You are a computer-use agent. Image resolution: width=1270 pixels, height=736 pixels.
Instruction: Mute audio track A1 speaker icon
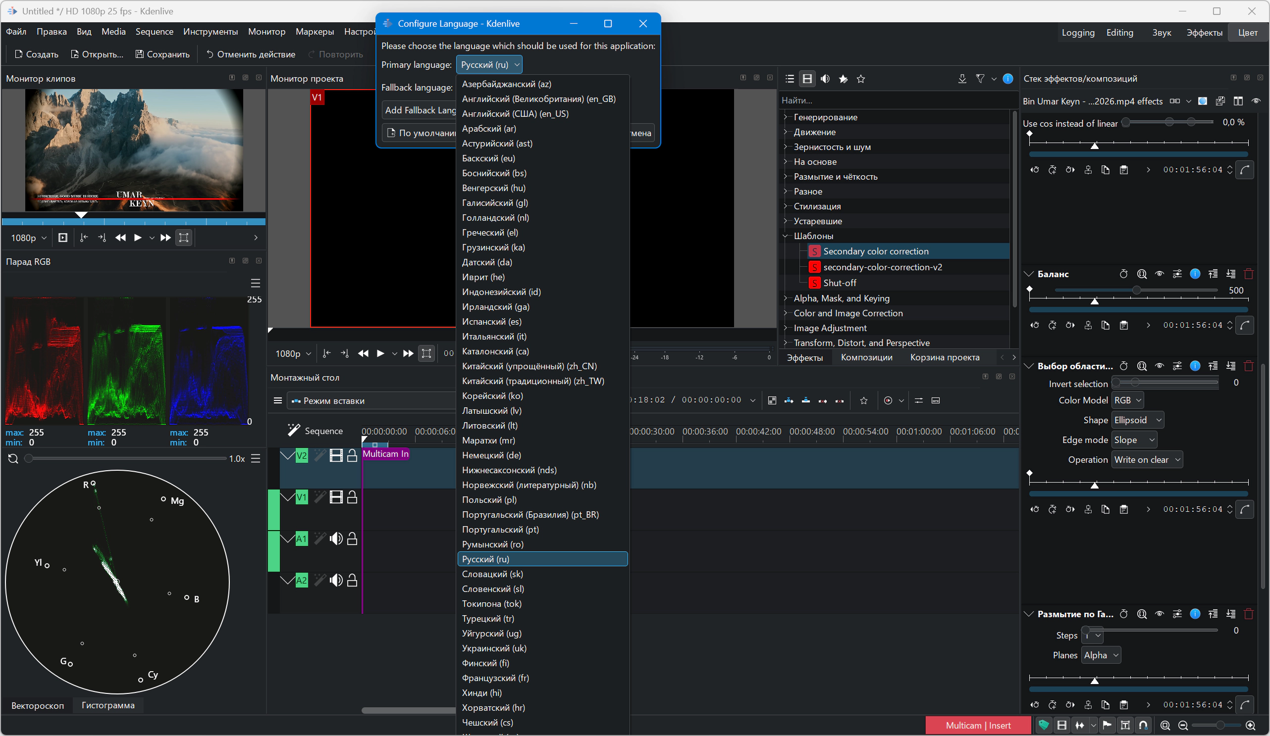click(336, 539)
